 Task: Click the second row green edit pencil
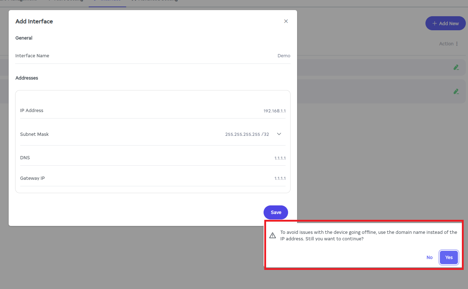(456, 92)
